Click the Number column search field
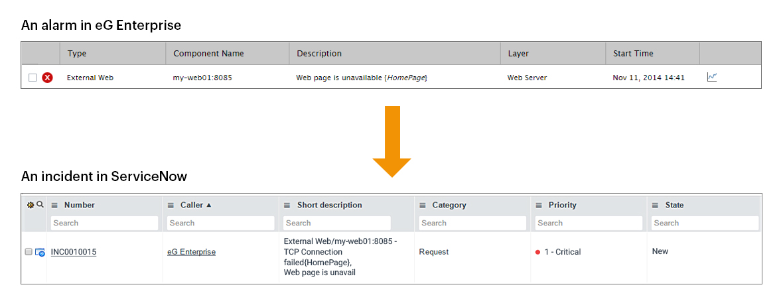Screen dimensions: 783x305 tap(104, 223)
